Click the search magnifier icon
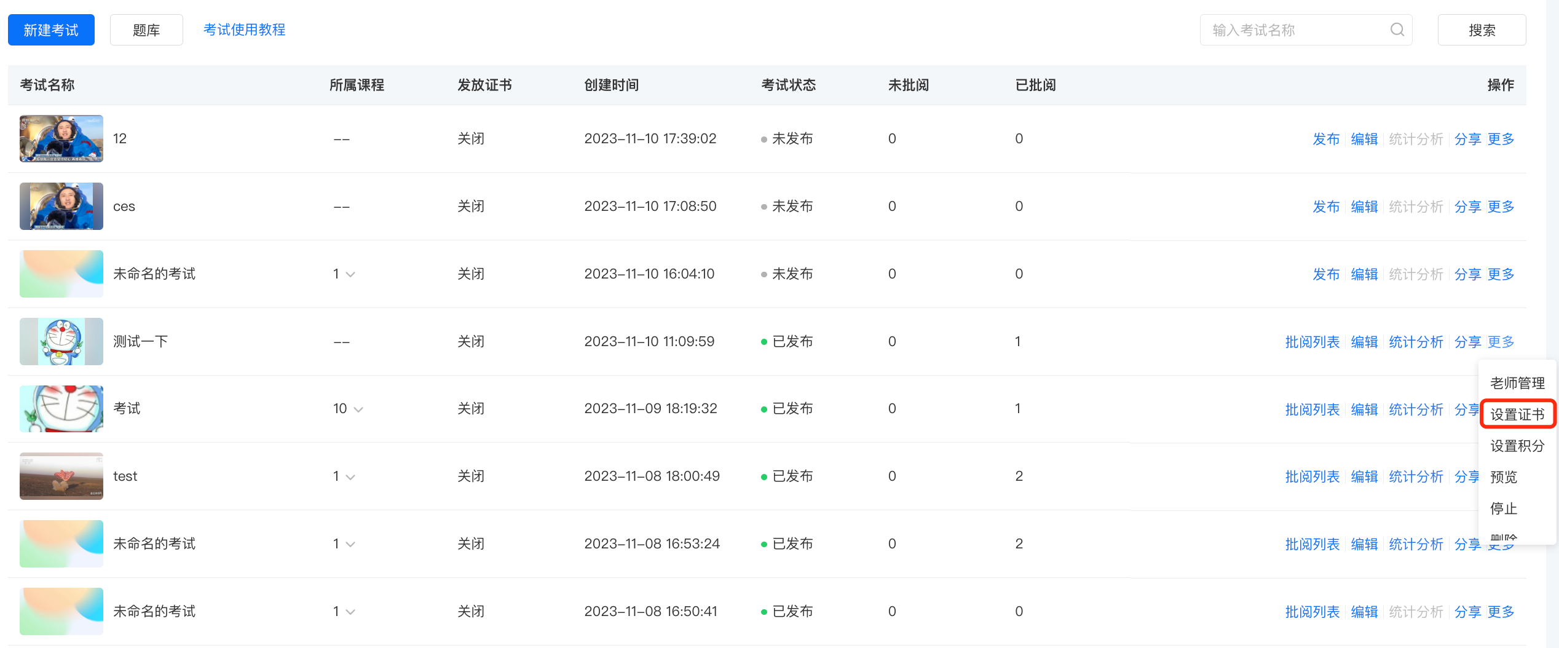Image resolution: width=1559 pixels, height=648 pixels. (1397, 30)
